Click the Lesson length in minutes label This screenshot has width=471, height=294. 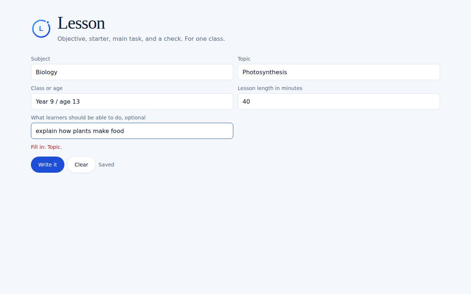270,88
